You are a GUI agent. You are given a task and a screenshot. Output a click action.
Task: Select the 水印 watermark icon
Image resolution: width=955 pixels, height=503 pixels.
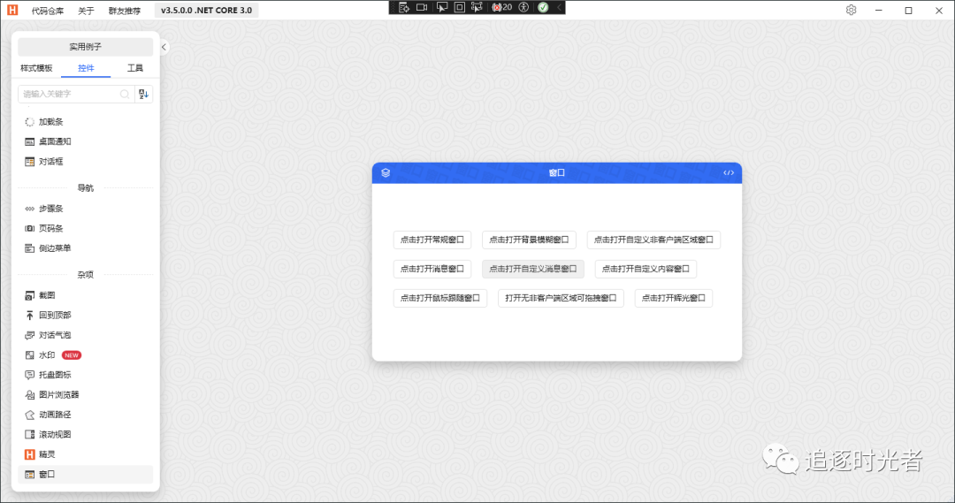pyautogui.click(x=29, y=355)
